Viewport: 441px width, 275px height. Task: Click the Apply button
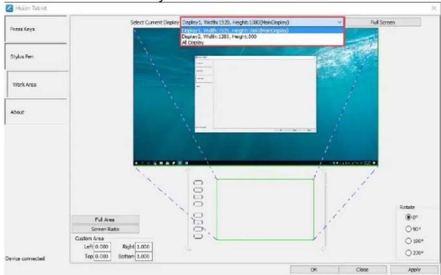click(x=414, y=269)
